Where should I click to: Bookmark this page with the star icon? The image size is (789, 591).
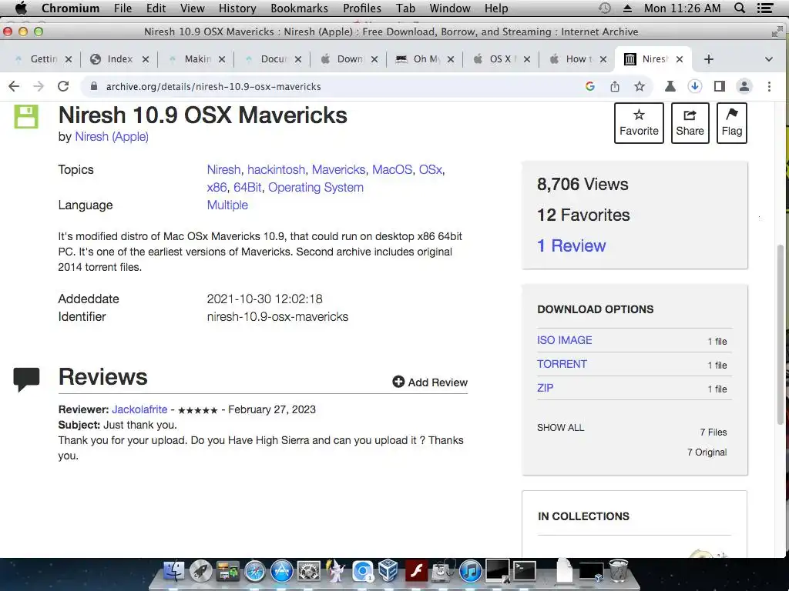pyautogui.click(x=639, y=86)
